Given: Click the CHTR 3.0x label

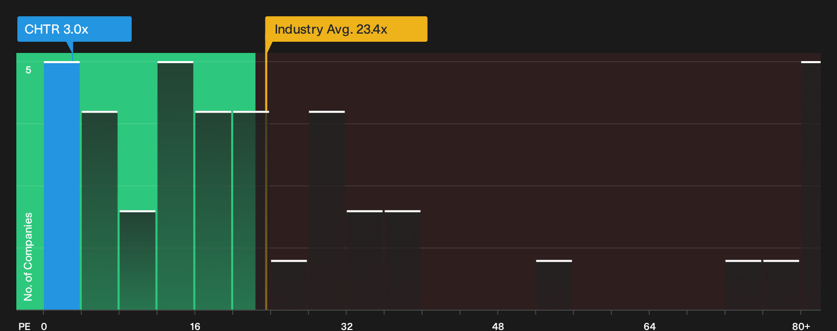Looking at the screenshot, I should 75,29.
